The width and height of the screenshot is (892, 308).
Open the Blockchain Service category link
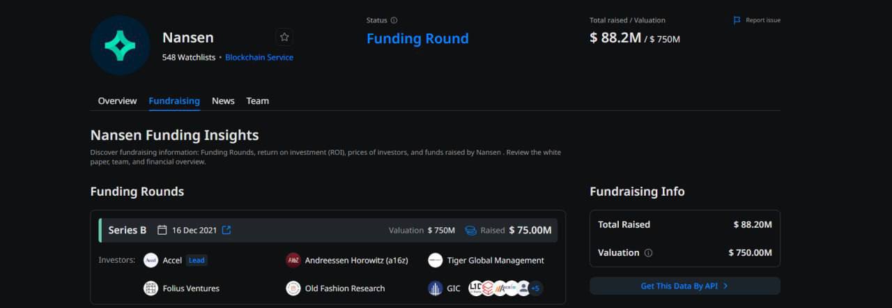[259, 57]
